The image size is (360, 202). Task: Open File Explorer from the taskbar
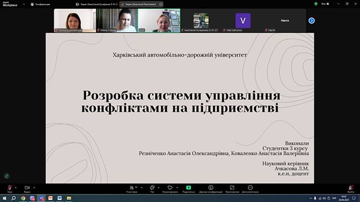tap(69, 198)
